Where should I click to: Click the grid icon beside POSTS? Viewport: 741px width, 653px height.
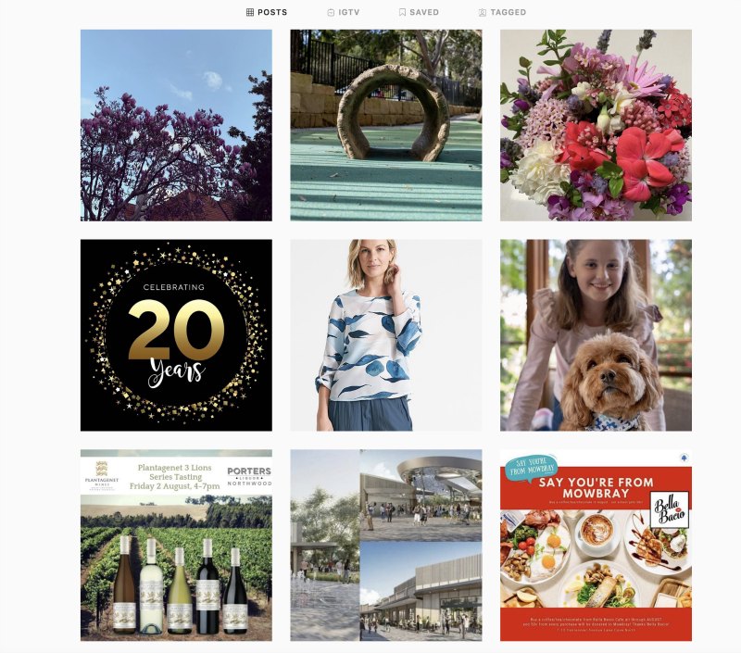[x=250, y=12]
